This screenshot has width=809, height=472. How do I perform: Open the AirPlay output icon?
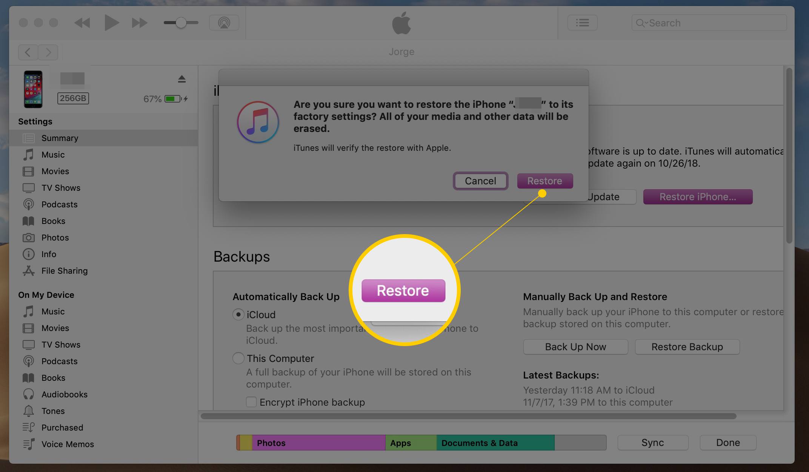[224, 23]
